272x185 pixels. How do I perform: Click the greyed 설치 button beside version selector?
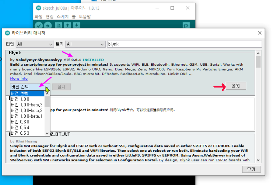pos(62,87)
